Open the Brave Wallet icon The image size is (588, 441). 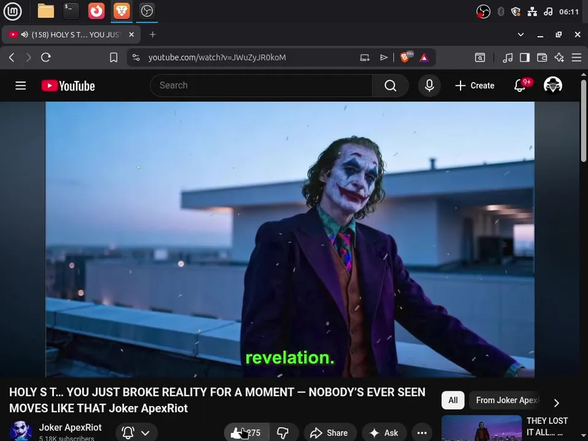click(x=542, y=58)
